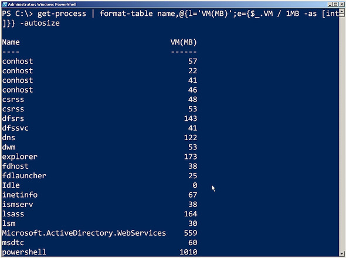Click the Idle process name
This screenshot has width=346, height=258.
11,185
